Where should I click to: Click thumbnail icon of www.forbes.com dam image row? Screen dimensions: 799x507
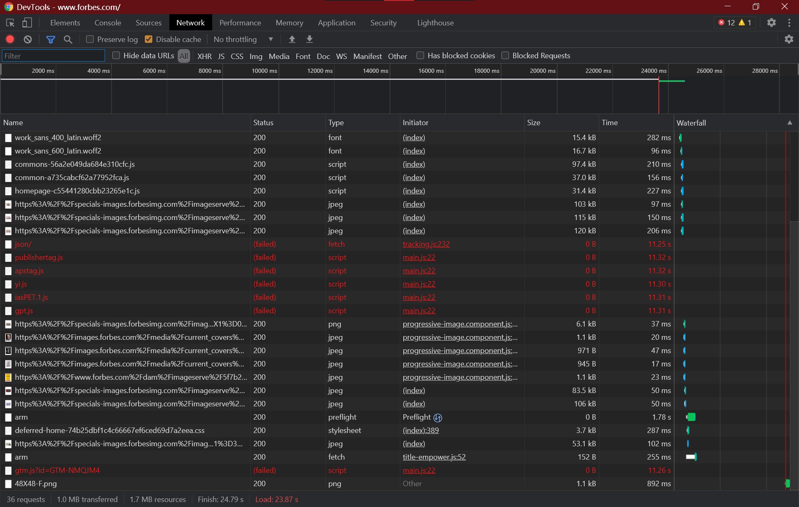click(8, 378)
